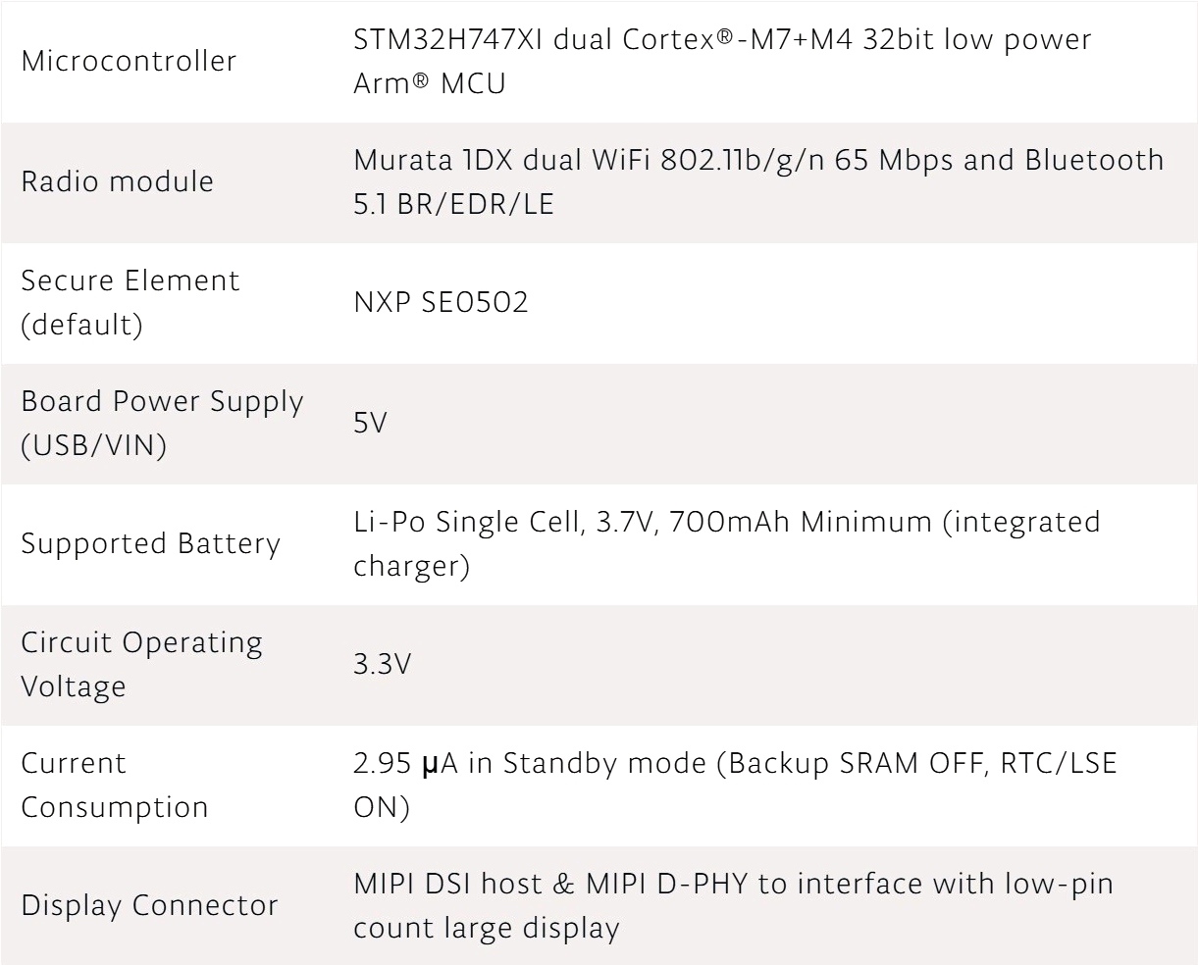1198x965 pixels.
Task: Click the Microcontroller row label
Action: [129, 61]
